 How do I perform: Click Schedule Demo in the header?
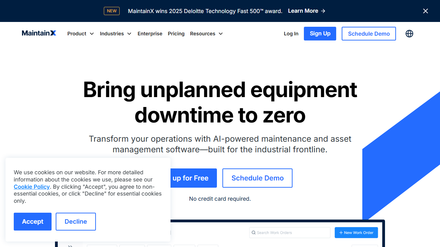click(x=369, y=34)
